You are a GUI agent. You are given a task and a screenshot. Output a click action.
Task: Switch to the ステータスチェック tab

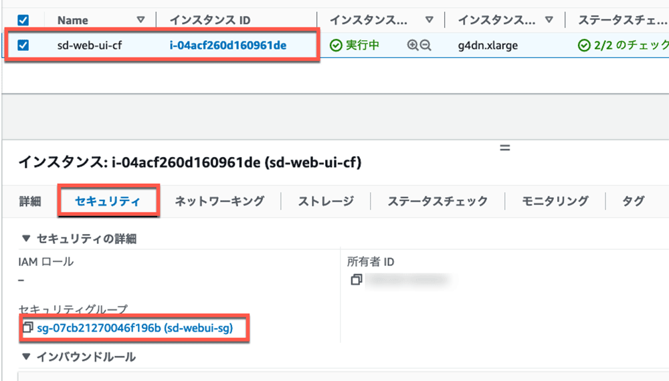[x=438, y=201]
